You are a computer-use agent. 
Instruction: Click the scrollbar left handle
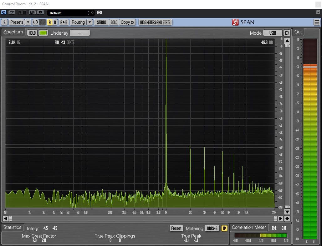(10, 219)
